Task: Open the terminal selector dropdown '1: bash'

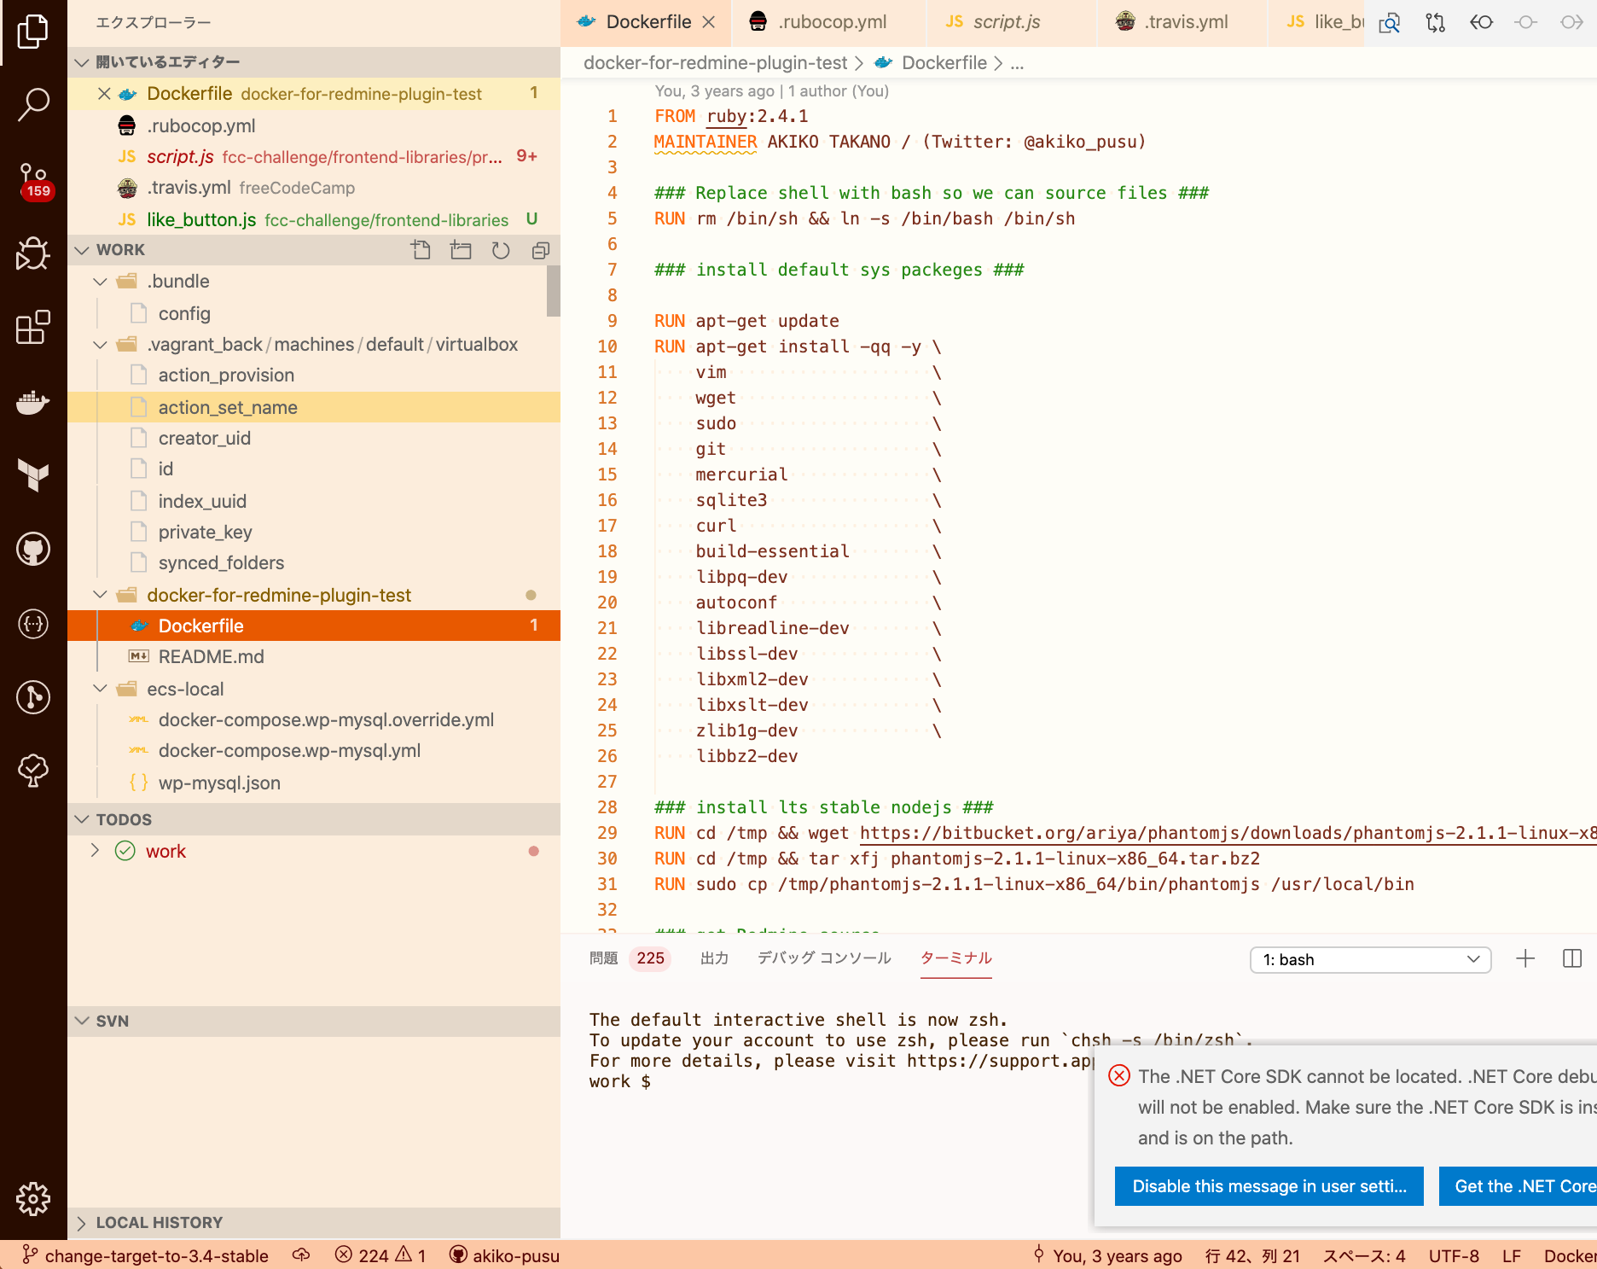Action: (1370, 959)
